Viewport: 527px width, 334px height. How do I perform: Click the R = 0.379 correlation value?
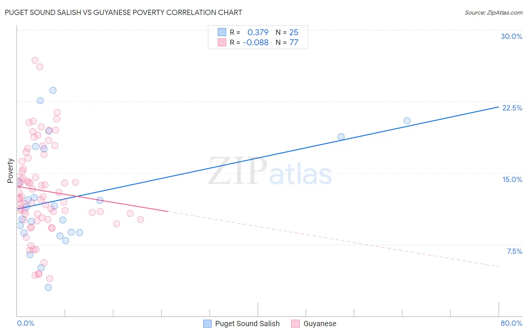click(249, 32)
